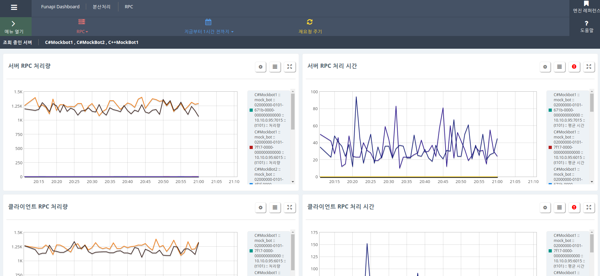Click the calendar icon
The height and width of the screenshot is (276, 600).
[208, 22]
